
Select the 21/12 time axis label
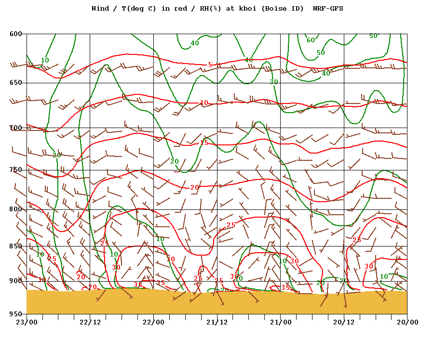[217, 323]
